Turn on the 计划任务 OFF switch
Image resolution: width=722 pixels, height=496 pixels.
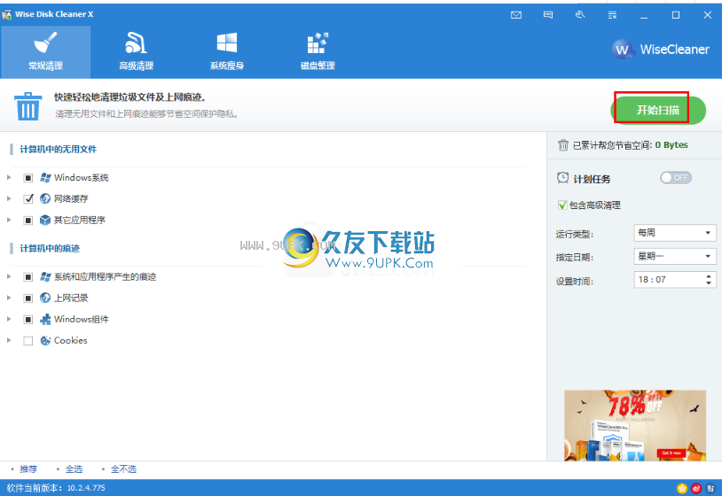(x=676, y=178)
